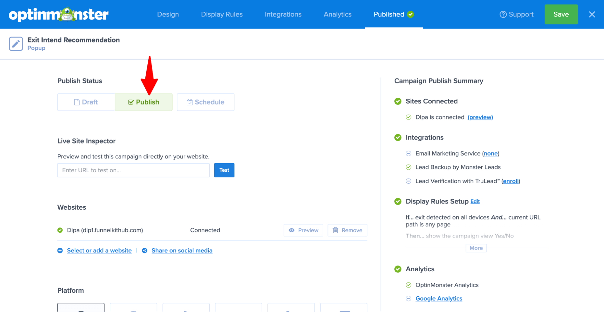Click plus icon beside add a website
This screenshot has height=312, width=604.
(x=60, y=250)
